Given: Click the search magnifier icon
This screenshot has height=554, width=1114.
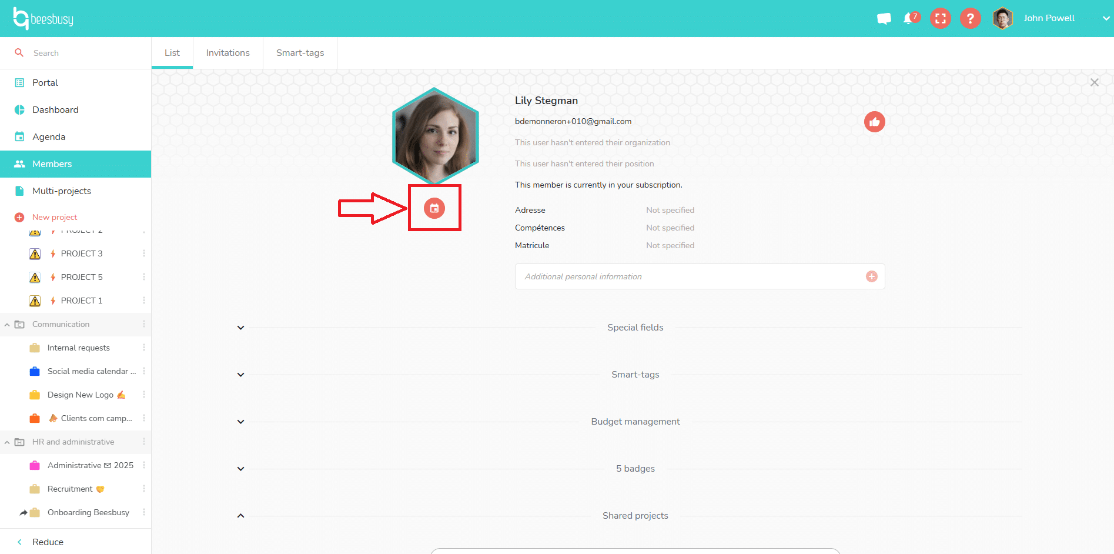Looking at the screenshot, I should pos(19,52).
